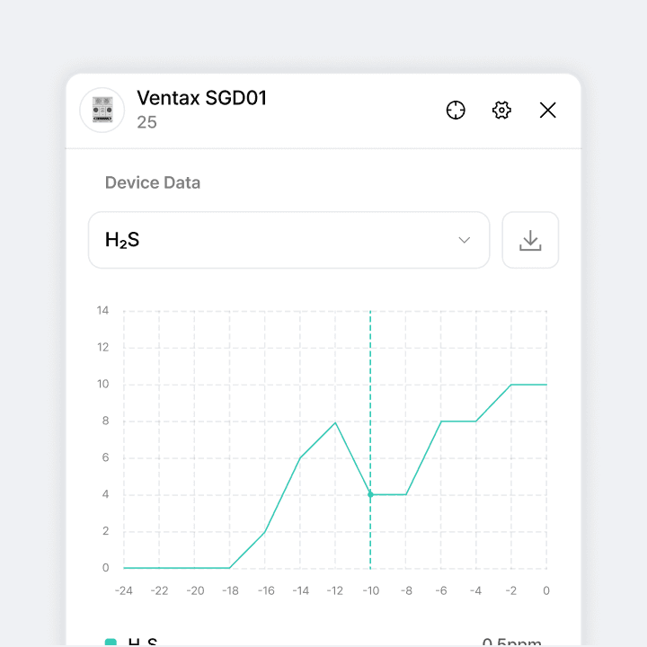This screenshot has width=647, height=647.
Task: Click the locate device crosshair icon
Action: tap(456, 111)
